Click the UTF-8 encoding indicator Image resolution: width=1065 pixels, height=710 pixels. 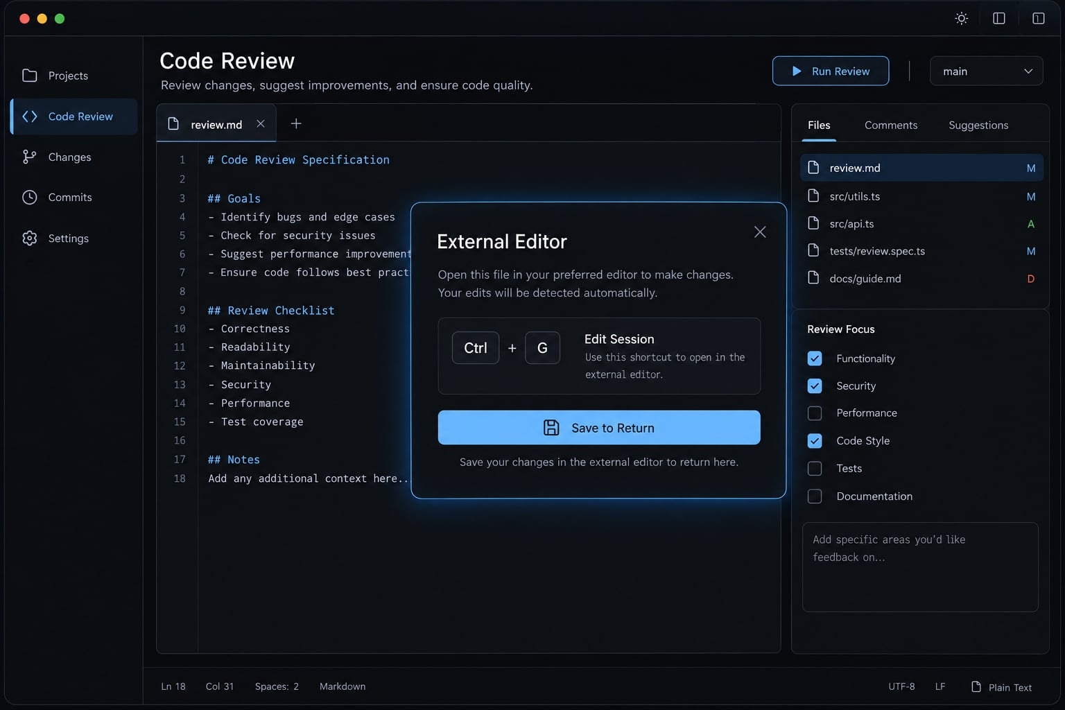pos(901,686)
